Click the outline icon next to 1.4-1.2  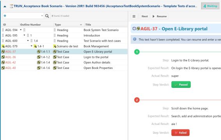tap(39, 57)
